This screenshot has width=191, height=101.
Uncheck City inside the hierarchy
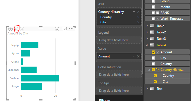(x=155, y=81)
